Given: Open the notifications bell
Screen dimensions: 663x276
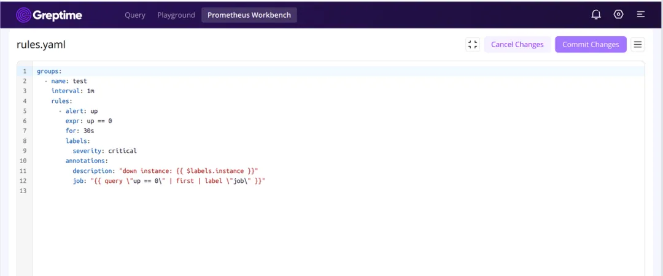Looking at the screenshot, I should 595,15.
